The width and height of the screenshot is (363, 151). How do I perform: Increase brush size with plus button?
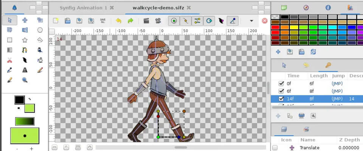point(31,149)
